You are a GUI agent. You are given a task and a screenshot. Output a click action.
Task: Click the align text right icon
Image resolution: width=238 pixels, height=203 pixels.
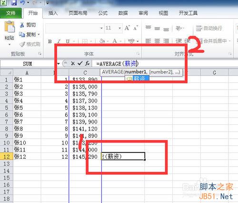tap(166, 41)
